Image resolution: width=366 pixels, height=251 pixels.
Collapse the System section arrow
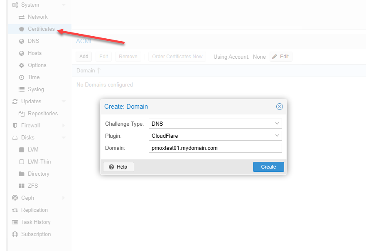tap(64, 5)
